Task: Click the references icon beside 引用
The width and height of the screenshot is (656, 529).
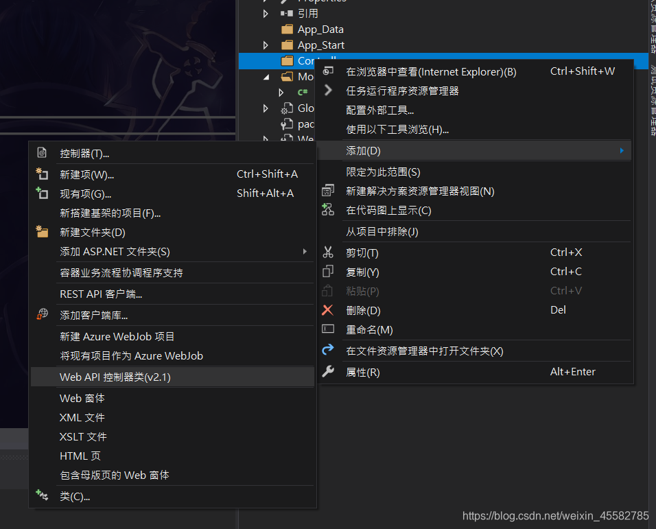Action: pyautogui.click(x=287, y=14)
